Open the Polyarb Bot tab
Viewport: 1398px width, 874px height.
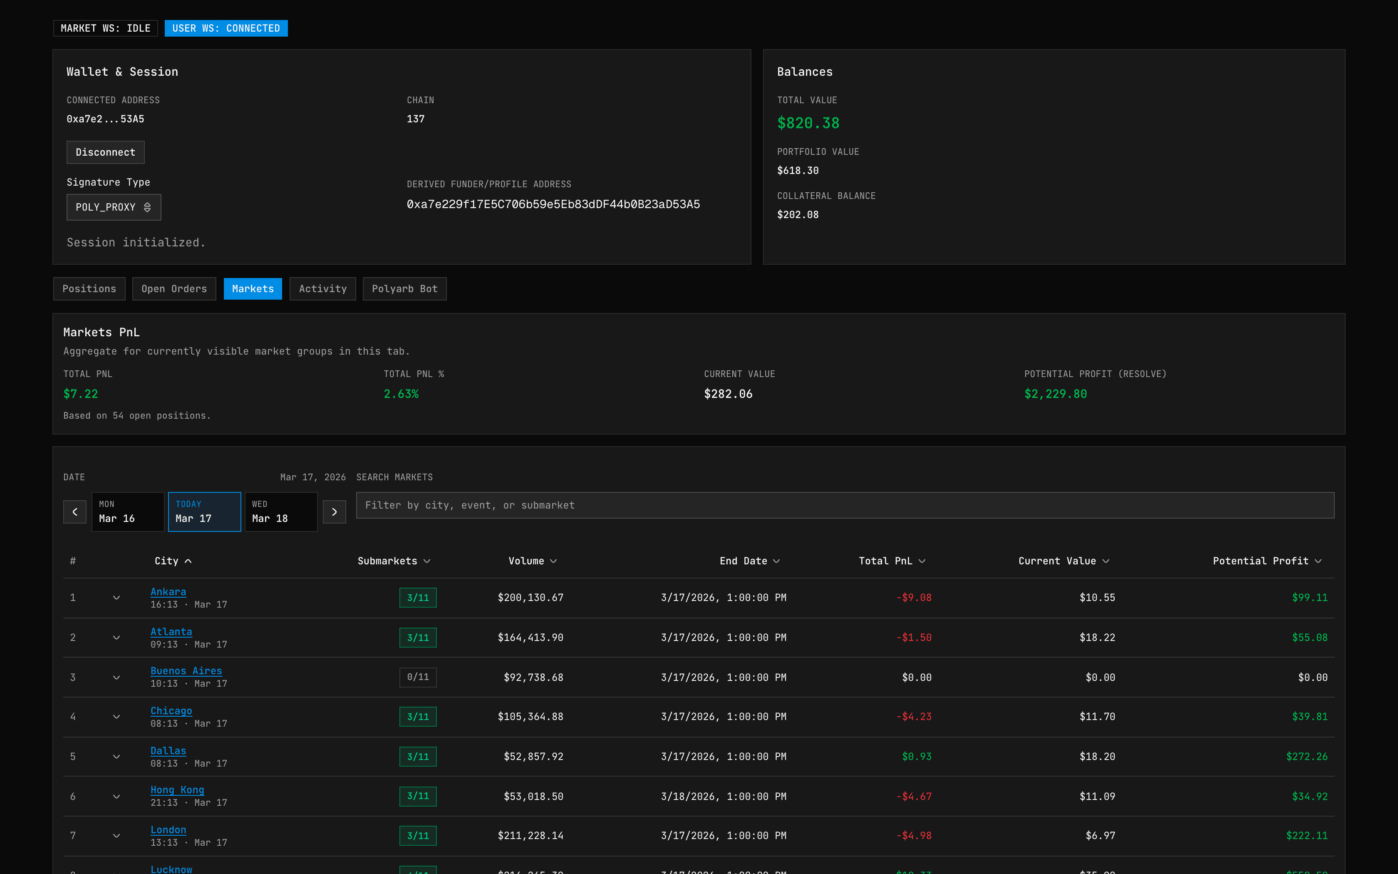(404, 288)
